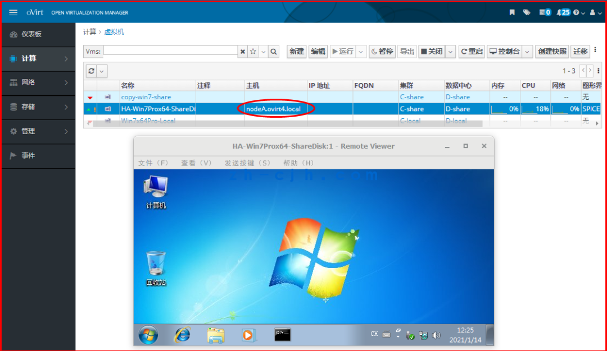Open the 控制台 console options dropdown arrow

(527, 52)
